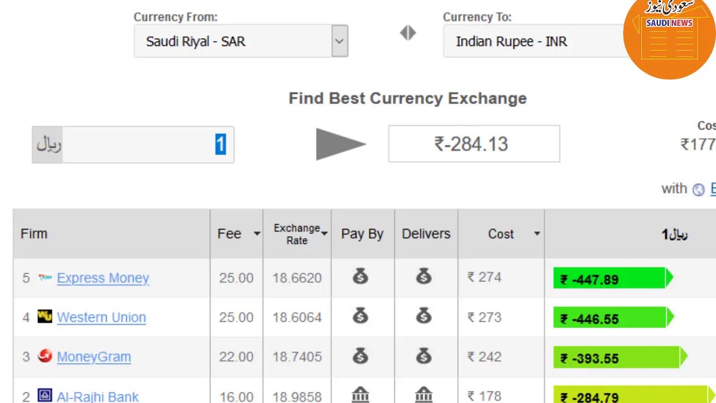
Task: Click Express Money's Pay By cash bag icon
Action: 360,276
